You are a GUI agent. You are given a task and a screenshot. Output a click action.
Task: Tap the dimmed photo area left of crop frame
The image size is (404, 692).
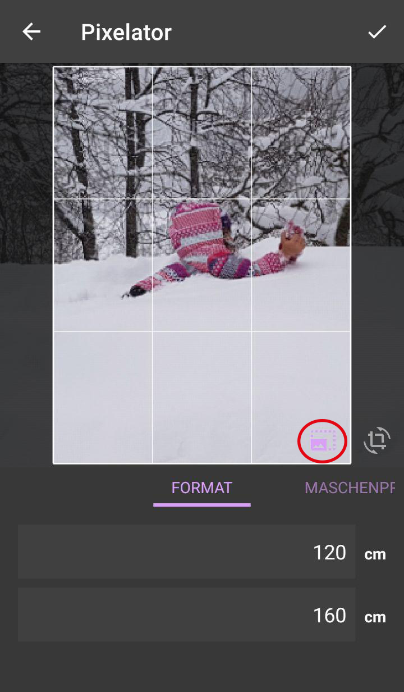(x=26, y=264)
